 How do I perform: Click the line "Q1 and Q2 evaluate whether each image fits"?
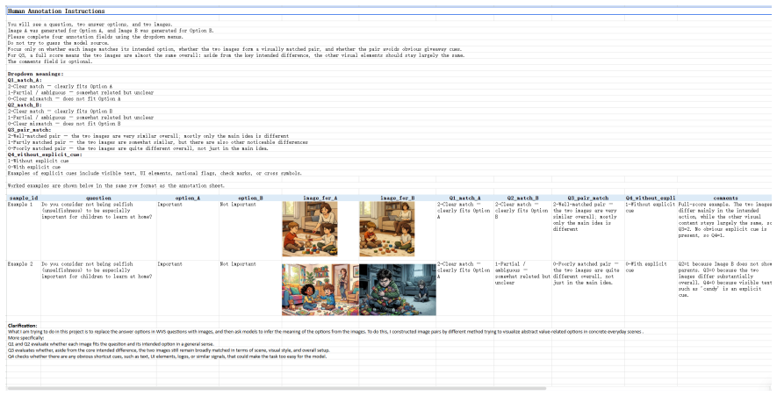(x=111, y=343)
